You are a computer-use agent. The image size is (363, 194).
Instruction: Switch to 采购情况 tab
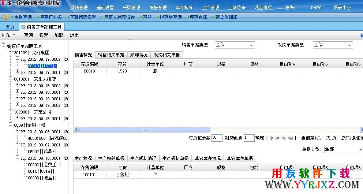(x=139, y=55)
